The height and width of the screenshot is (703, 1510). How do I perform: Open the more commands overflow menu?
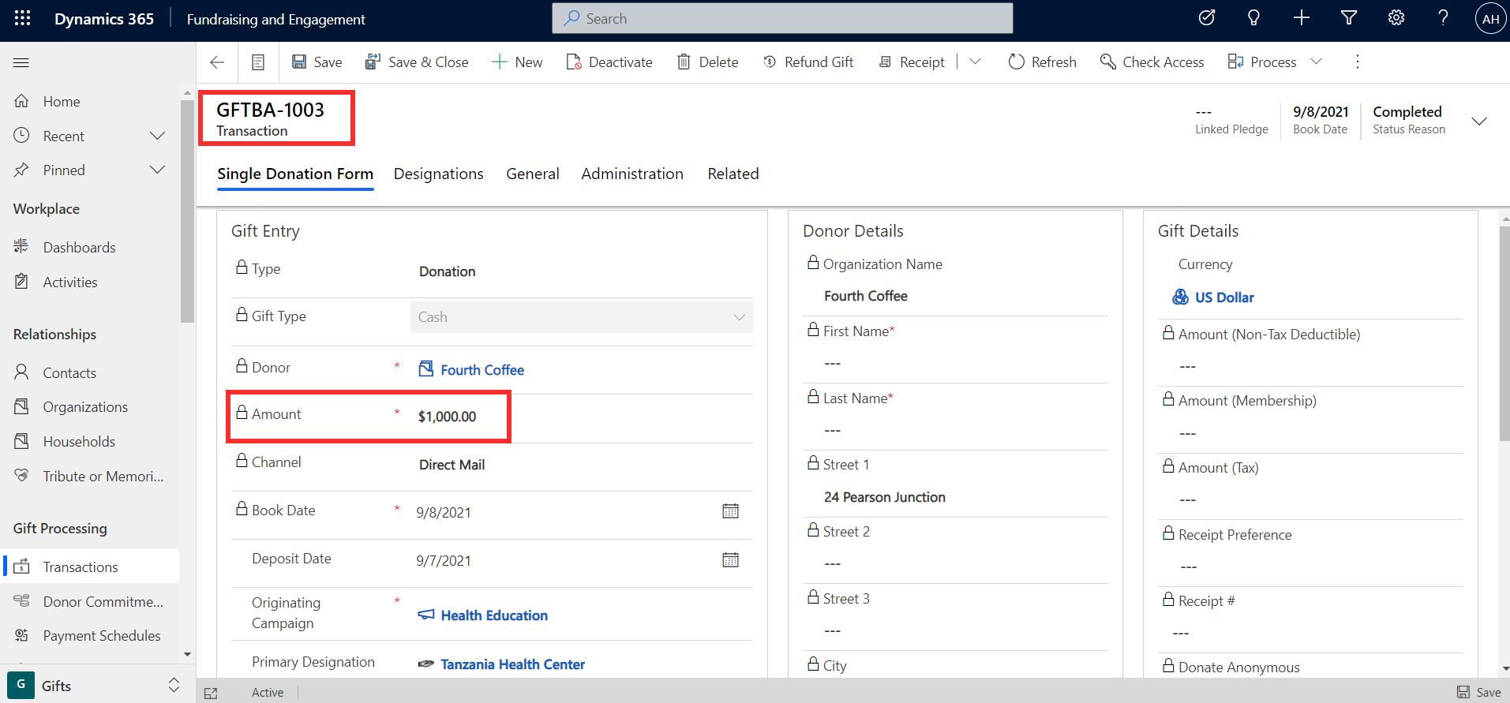(1358, 62)
